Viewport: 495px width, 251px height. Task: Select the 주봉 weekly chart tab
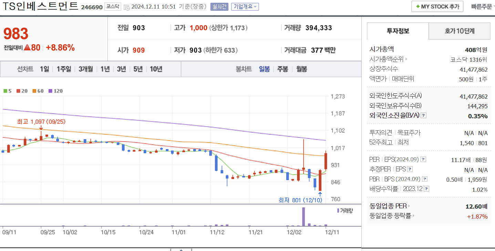282,69
